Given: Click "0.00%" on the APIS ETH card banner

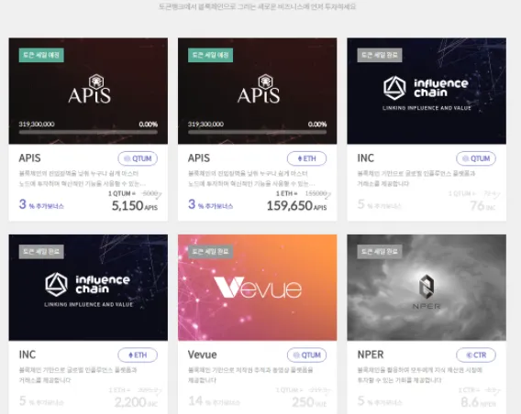Looking at the screenshot, I should point(317,124).
